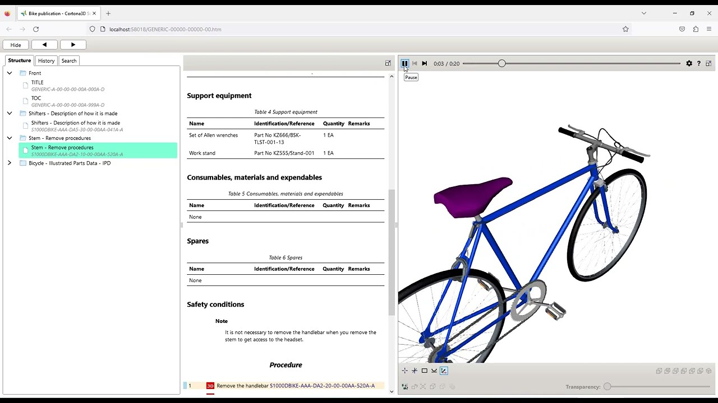Collapse the Front folder
718x403 pixels.
10,73
